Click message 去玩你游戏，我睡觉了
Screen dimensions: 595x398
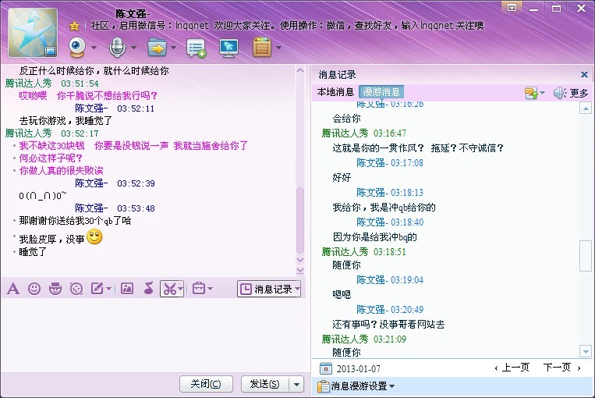tap(66, 121)
